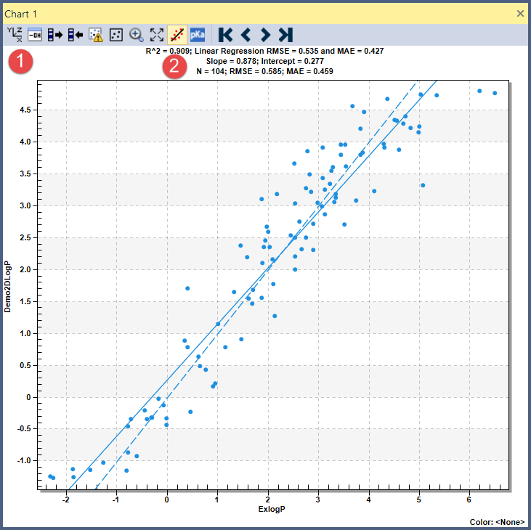
Task: Jump to the last record
Action: [285, 35]
